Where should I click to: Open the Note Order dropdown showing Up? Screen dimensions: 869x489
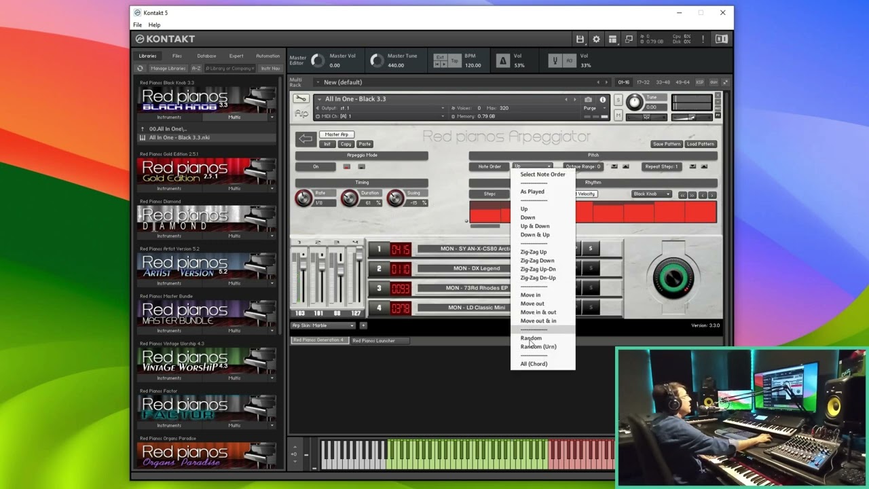click(x=532, y=166)
